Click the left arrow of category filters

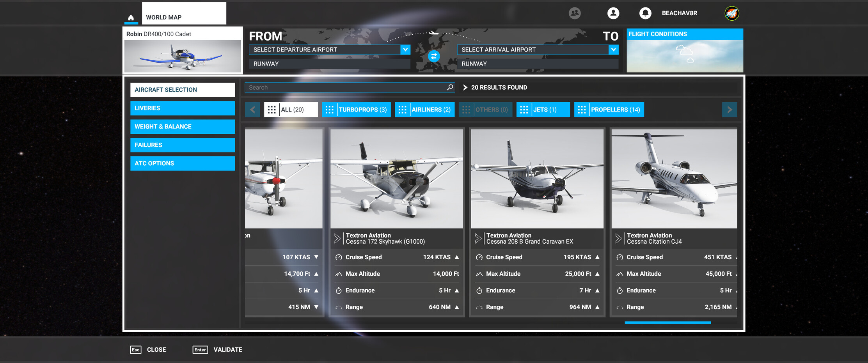pos(252,110)
